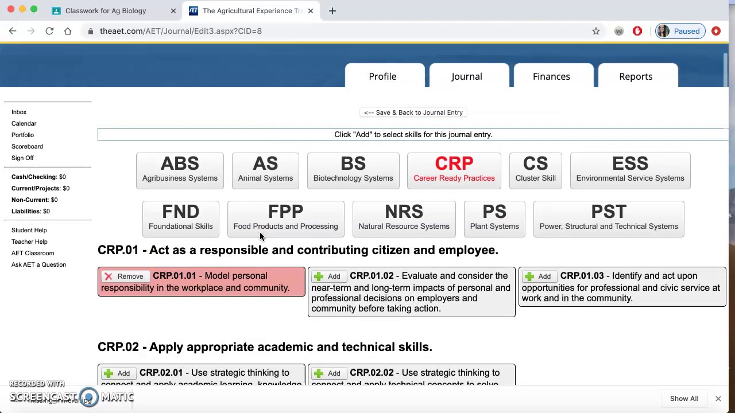735x413 pixels.
Task: Open Non-Current balance link
Action: coord(34,200)
